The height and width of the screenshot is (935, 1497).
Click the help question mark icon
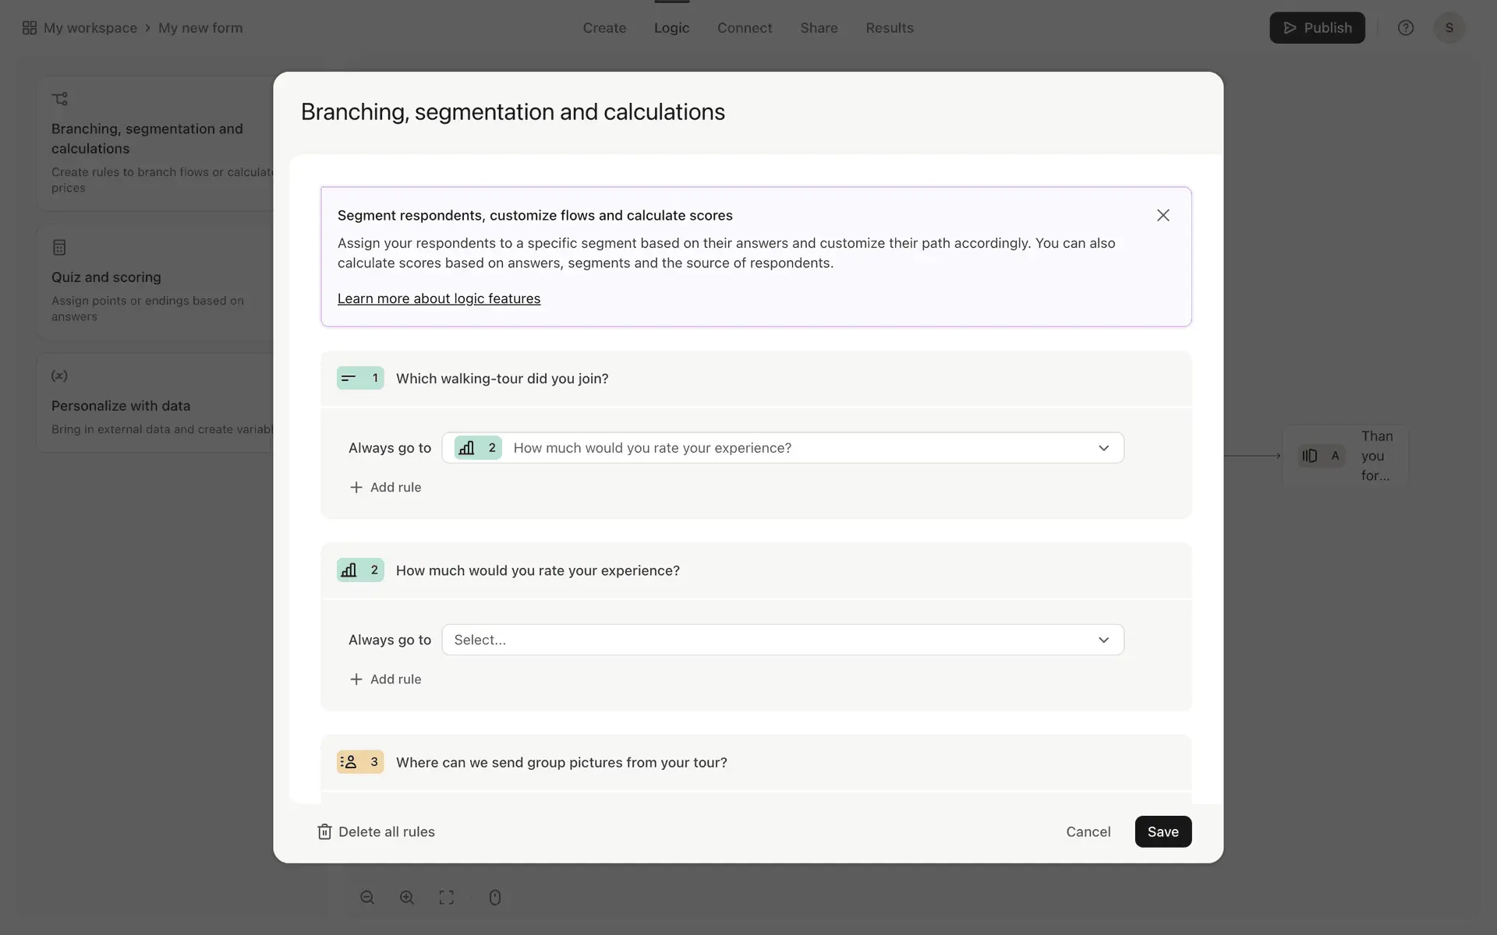(1405, 28)
